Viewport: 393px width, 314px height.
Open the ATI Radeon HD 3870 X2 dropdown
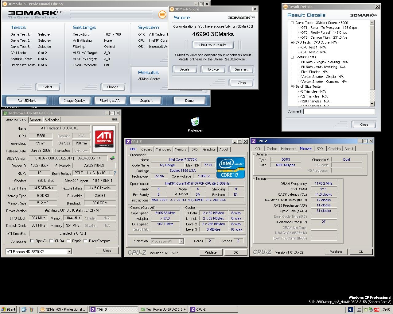(x=69, y=251)
